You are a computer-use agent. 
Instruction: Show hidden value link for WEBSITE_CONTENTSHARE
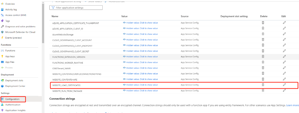pyautogui.click(x=140, y=79)
